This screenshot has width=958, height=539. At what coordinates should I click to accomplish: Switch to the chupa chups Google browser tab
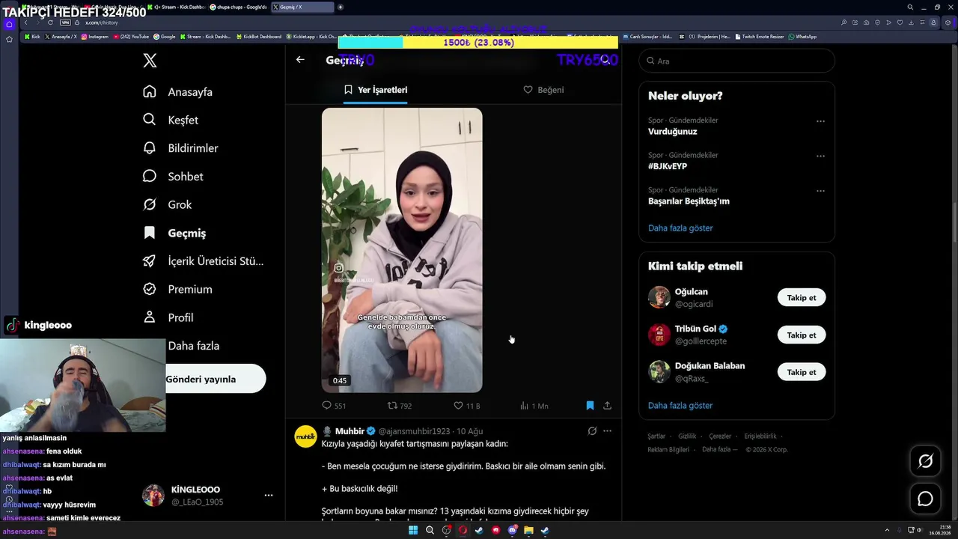[x=237, y=7]
